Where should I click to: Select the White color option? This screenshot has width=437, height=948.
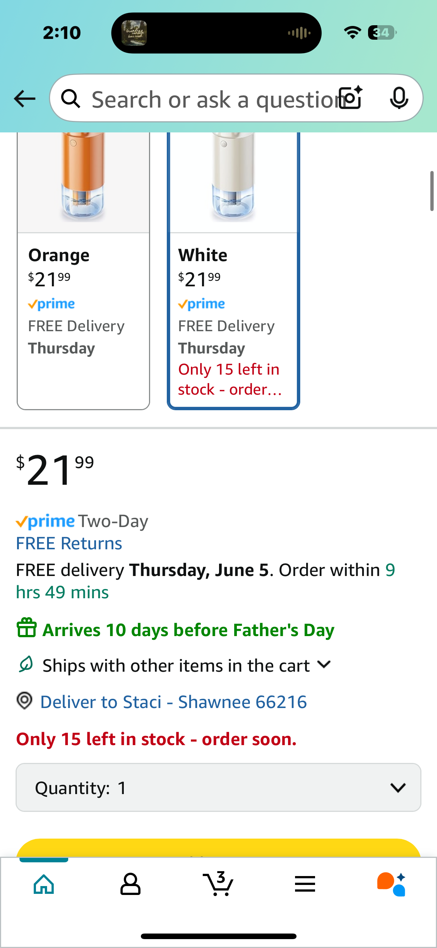click(x=234, y=271)
